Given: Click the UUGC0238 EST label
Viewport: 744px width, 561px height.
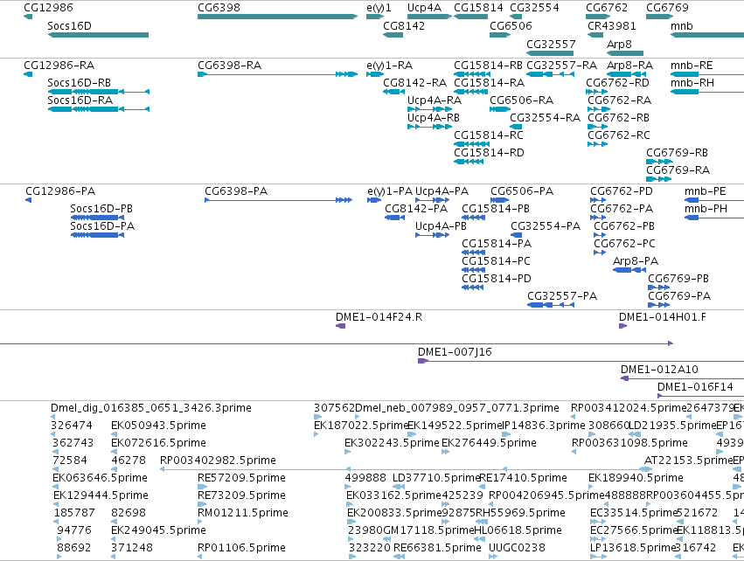Looking at the screenshot, I should (x=518, y=548).
